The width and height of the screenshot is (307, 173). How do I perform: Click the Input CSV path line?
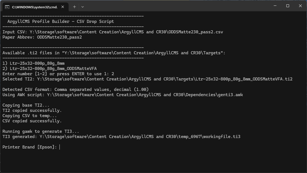(113, 32)
